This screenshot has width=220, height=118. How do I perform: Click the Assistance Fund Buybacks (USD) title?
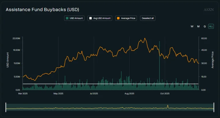[42, 9]
